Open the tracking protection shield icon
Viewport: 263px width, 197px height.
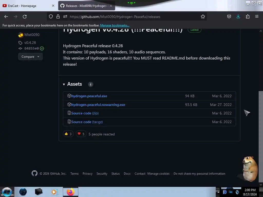point(51,17)
